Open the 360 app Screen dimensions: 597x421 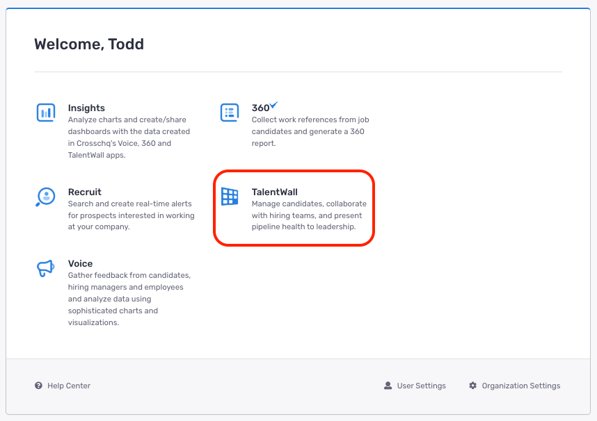[258, 108]
